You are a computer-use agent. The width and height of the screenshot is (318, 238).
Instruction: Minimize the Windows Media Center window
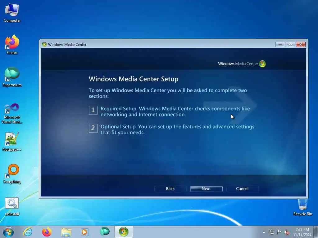[280, 45]
